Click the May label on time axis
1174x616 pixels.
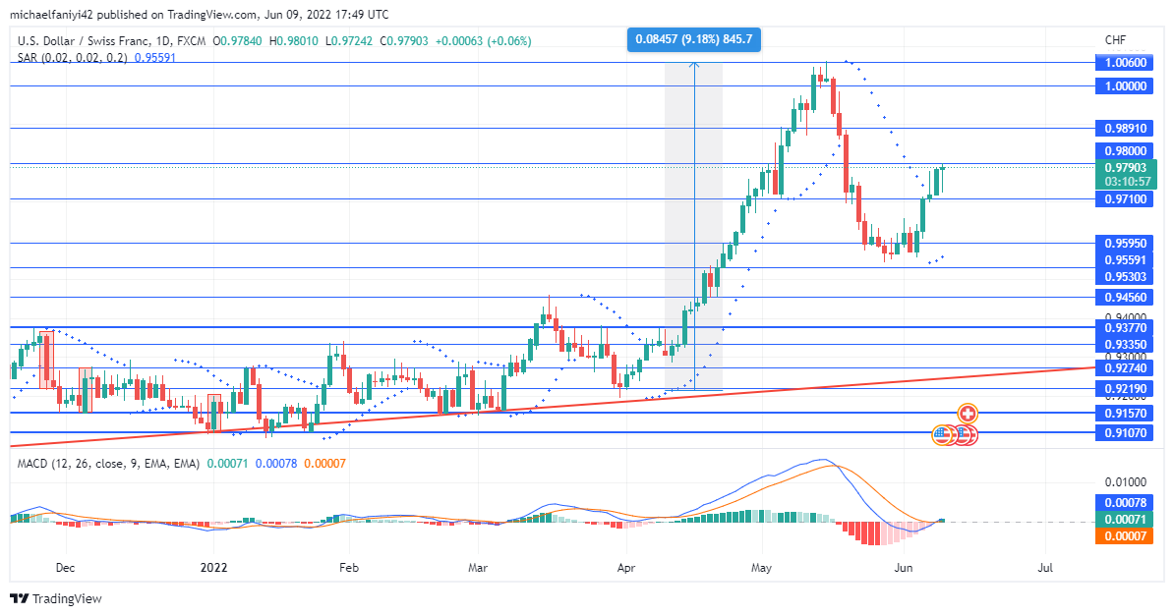coord(761,567)
